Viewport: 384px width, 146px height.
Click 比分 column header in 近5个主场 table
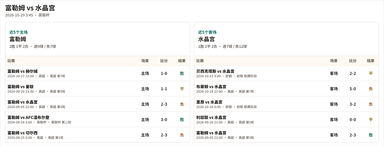click(164, 61)
